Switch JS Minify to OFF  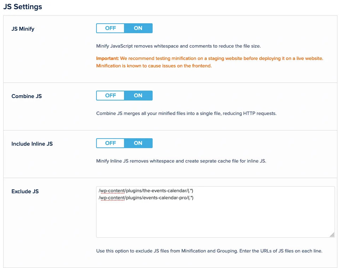(110, 28)
